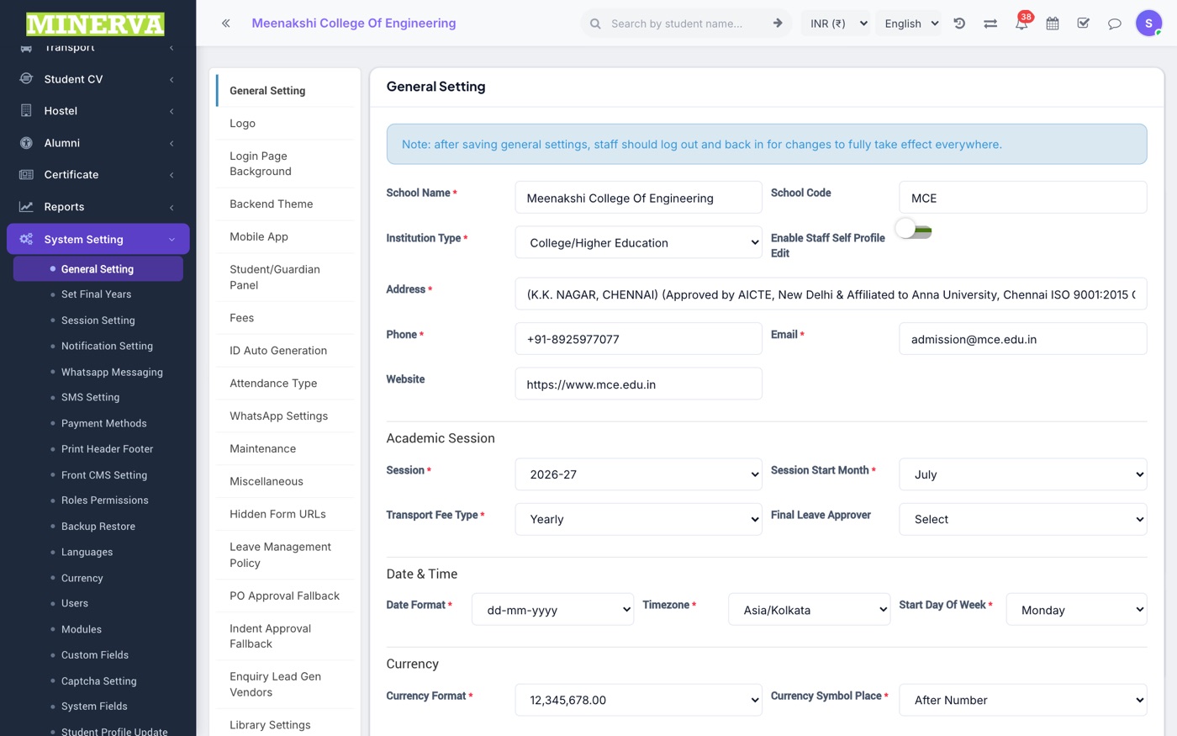Open the Maintenance tab
Image resolution: width=1177 pixels, height=736 pixels.
[285, 449]
